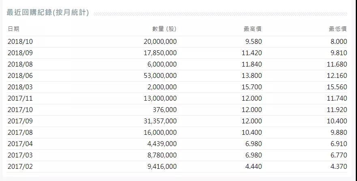
Task: Click the 4.370 lowest price value
Action: pyautogui.click(x=339, y=166)
